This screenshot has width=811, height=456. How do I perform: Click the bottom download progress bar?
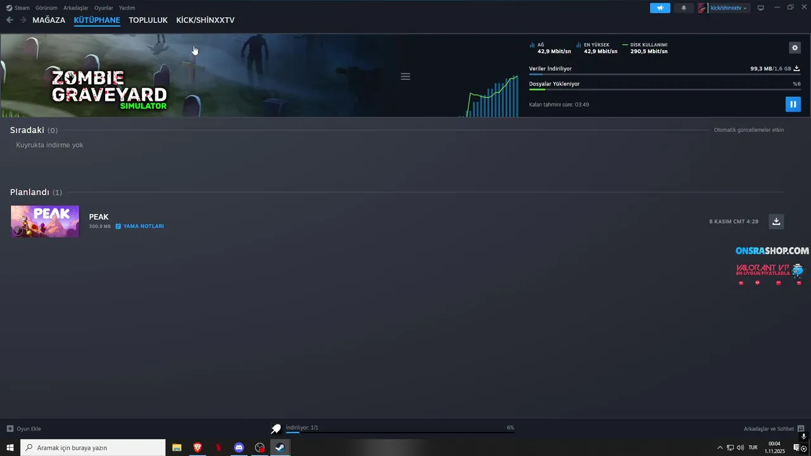click(399, 433)
